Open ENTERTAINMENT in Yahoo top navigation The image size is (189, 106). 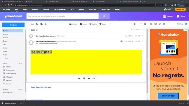click(x=60, y=9)
